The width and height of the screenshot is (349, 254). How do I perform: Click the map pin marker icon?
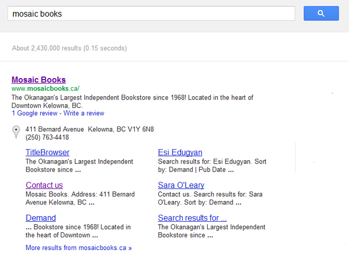(x=16, y=131)
